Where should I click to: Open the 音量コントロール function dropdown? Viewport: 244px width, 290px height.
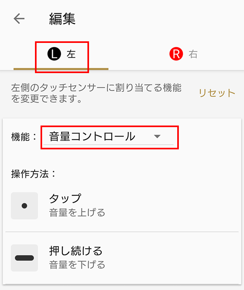coord(92,137)
